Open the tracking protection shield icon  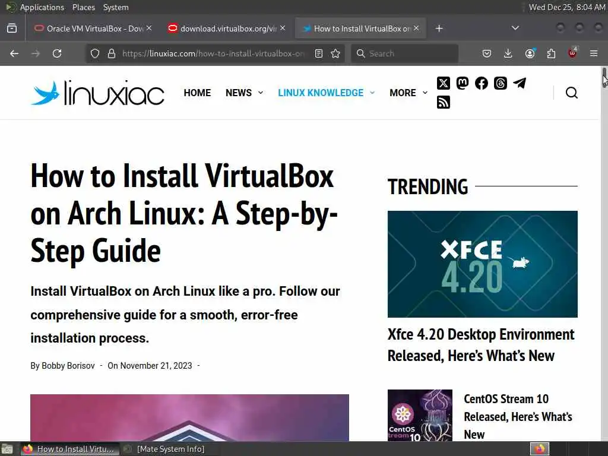click(x=95, y=53)
